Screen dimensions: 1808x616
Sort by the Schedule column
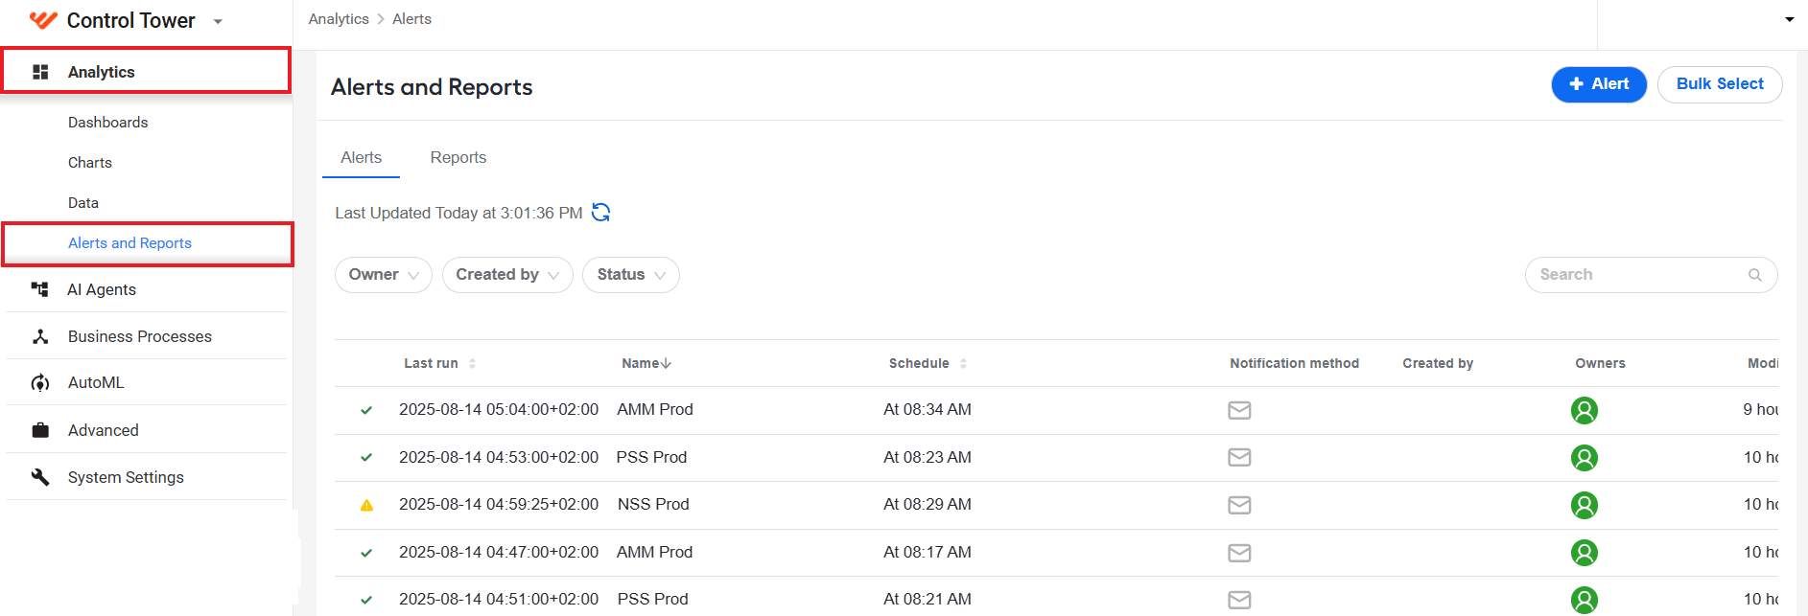coord(927,363)
